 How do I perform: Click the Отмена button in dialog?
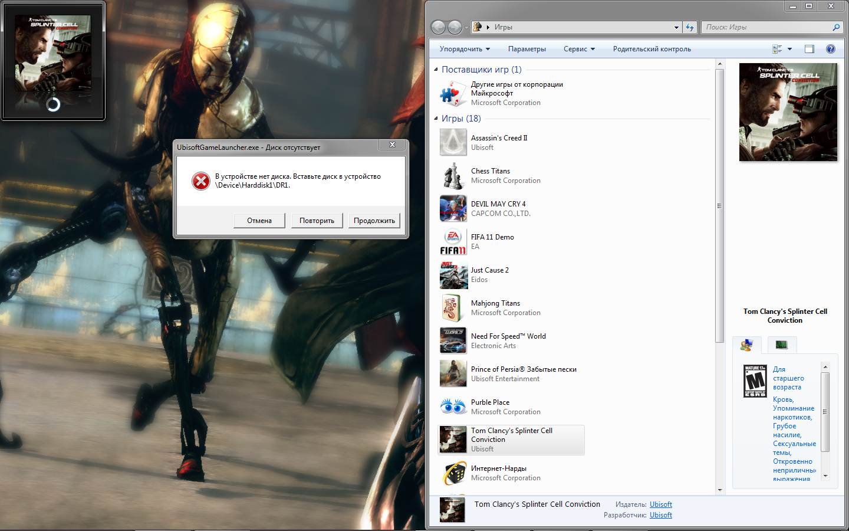[259, 221]
